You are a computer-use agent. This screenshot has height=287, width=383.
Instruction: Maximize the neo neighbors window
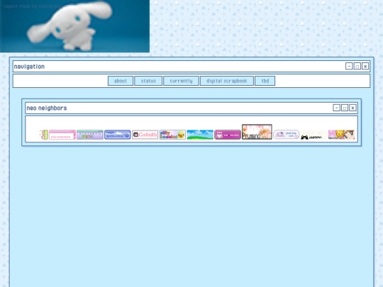pos(345,108)
